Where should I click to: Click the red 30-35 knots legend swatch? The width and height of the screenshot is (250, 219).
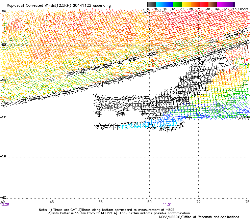(x=204, y=4)
